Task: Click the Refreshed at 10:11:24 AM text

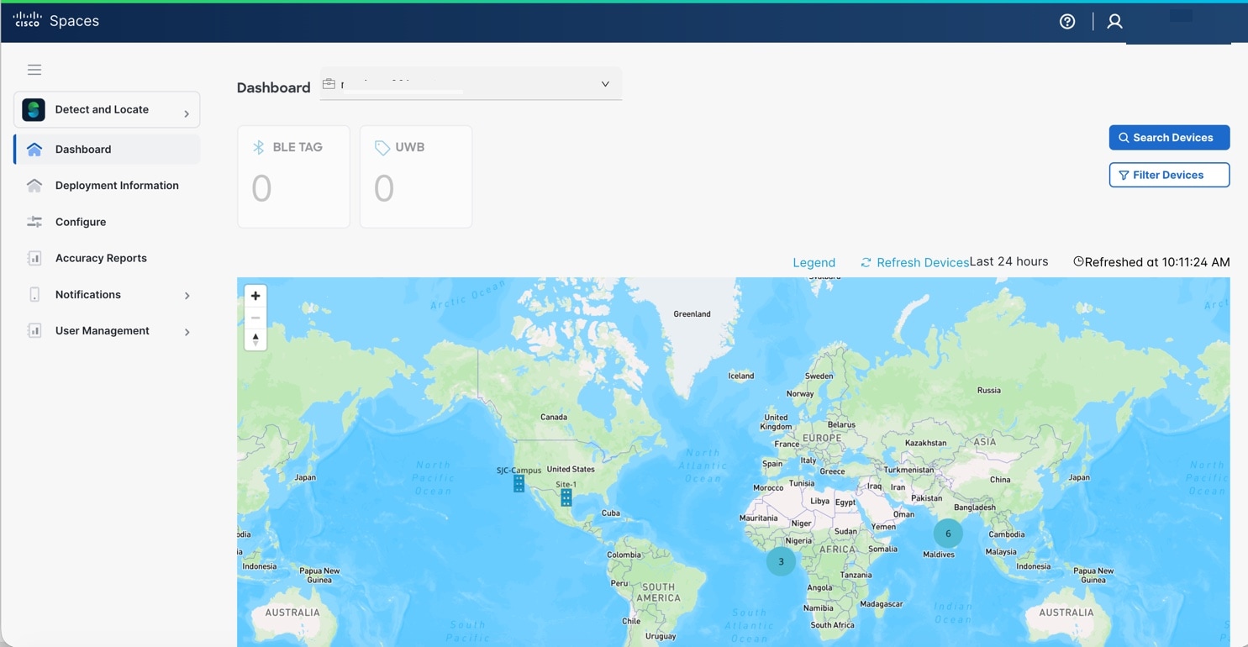Action: [x=1157, y=262]
